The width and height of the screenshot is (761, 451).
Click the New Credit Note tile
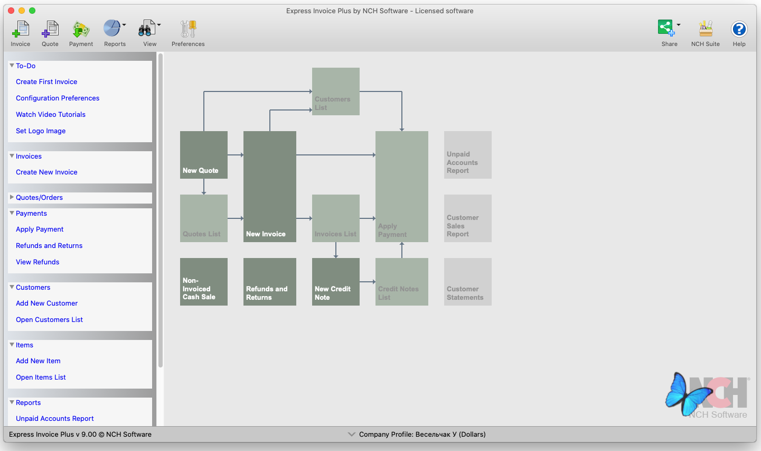(336, 282)
